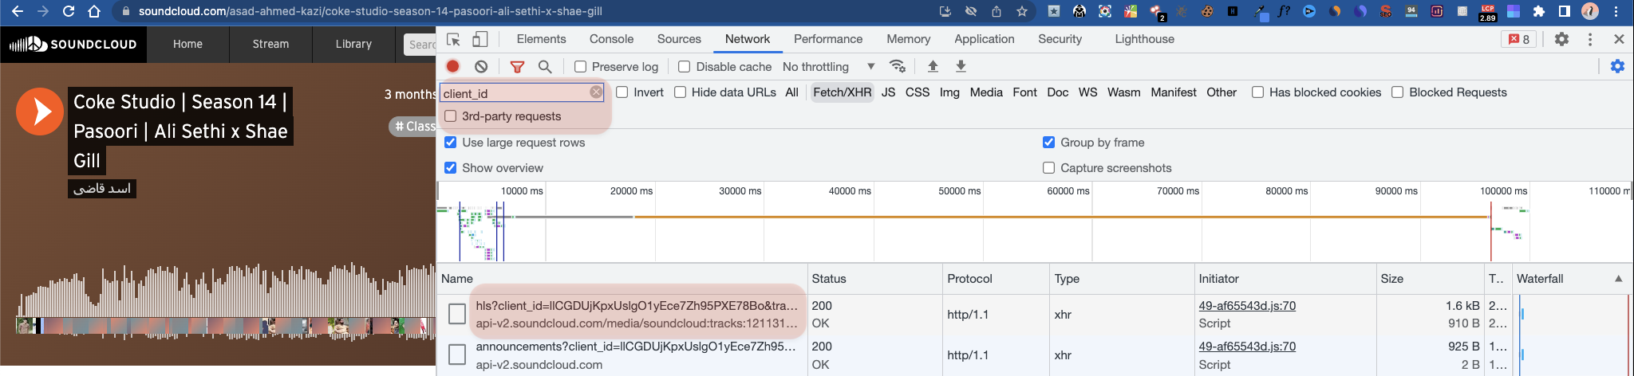Click the record network log button
1634x376 pixels.
[453, 67]
